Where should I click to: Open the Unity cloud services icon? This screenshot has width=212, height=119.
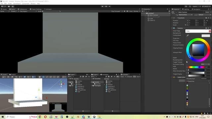tap(9, 6)
